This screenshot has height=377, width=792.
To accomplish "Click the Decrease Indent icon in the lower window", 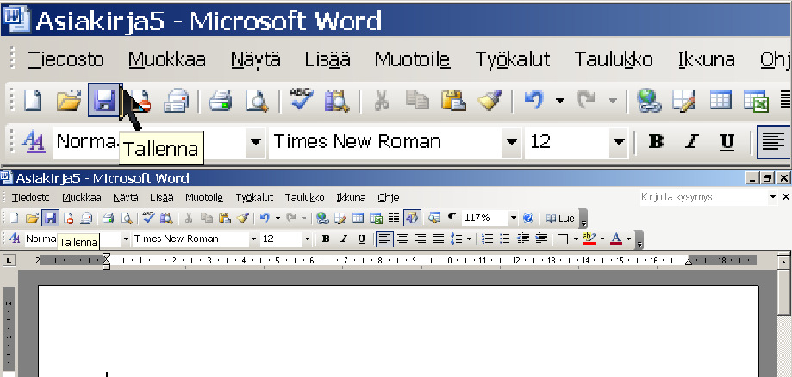I will pos(523,239).
